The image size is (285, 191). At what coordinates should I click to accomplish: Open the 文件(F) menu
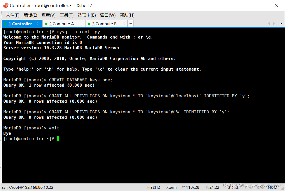click(12, 15)
